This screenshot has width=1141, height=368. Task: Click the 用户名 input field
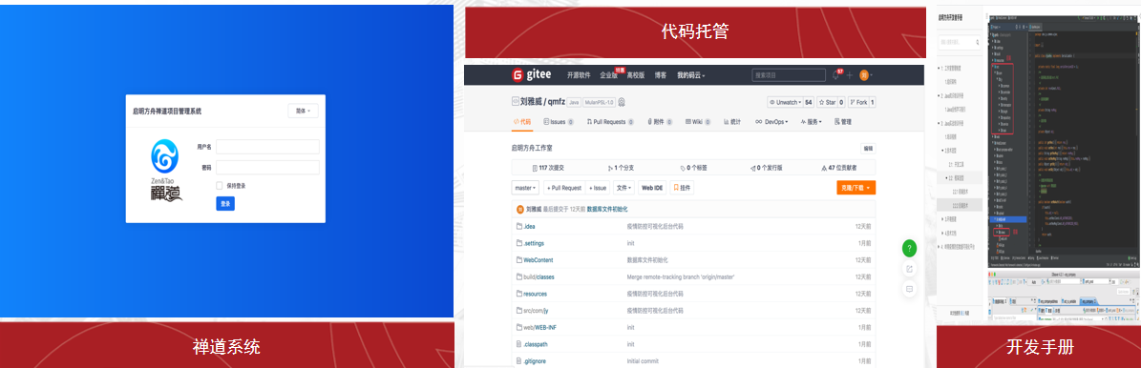(x=267, y=147)
